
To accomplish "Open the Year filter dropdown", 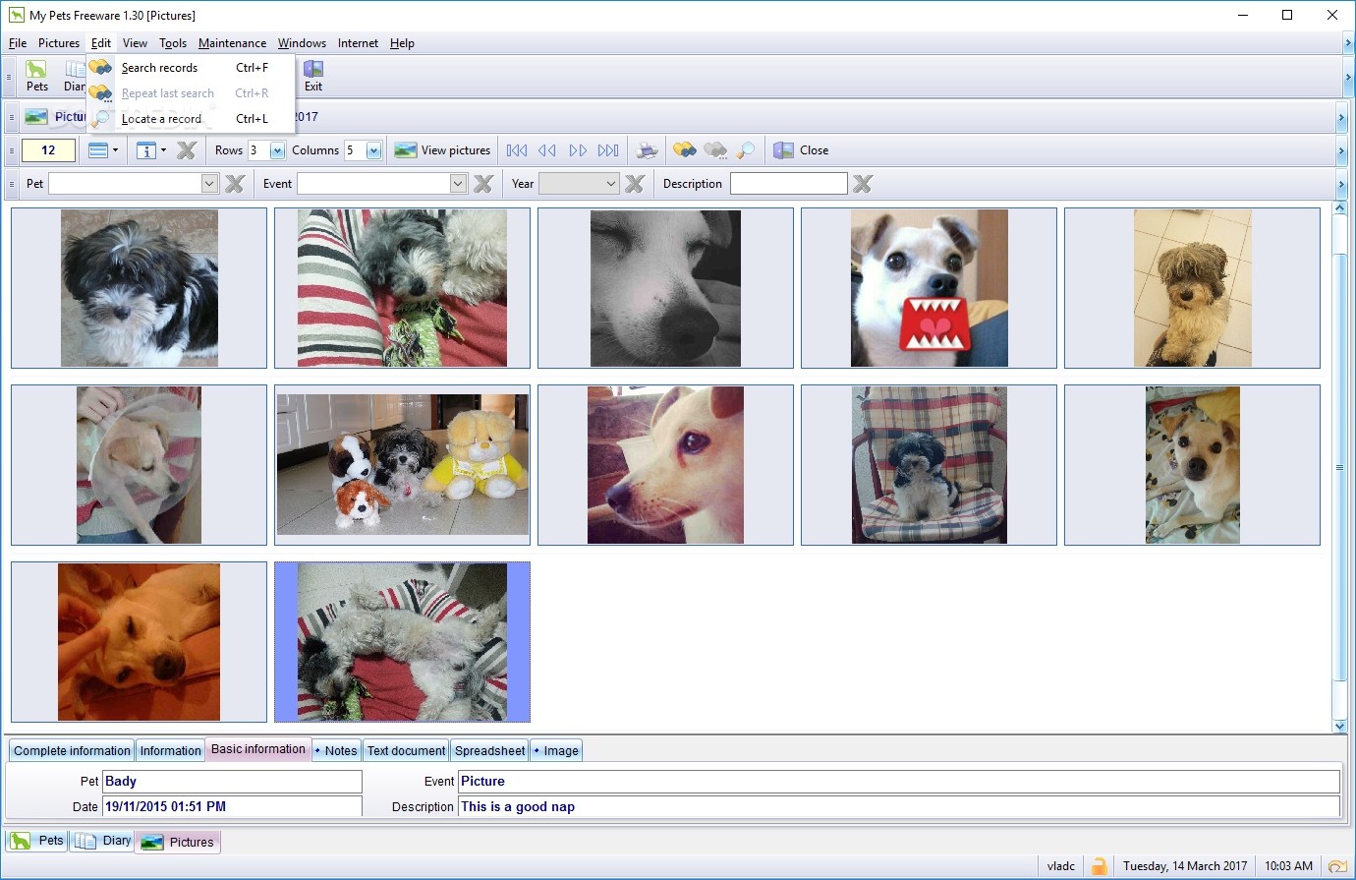I will click(610, 184).
